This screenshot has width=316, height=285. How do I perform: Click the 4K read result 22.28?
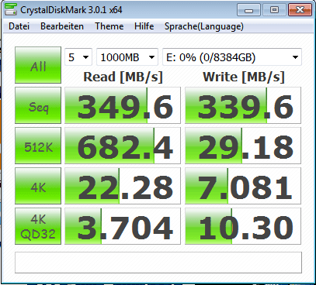[123, 186]
